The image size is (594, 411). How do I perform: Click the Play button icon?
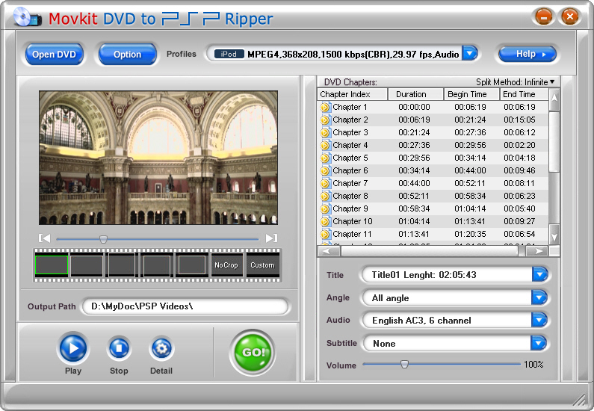(73, 347)
